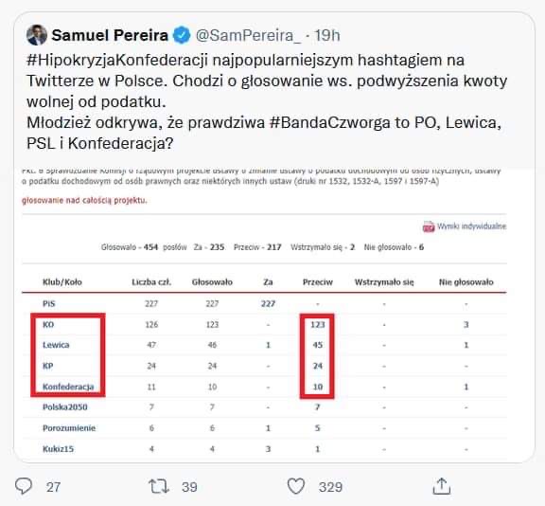Open the embedded voting results image
Viewport: 545px width, 506px height.
264,315
